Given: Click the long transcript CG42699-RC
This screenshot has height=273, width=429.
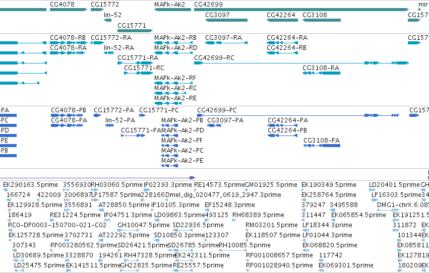Looking at the screenshot, I should coord(214,58).
